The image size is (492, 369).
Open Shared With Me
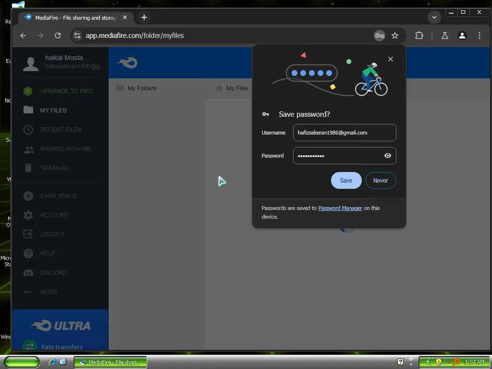(57, 149)
